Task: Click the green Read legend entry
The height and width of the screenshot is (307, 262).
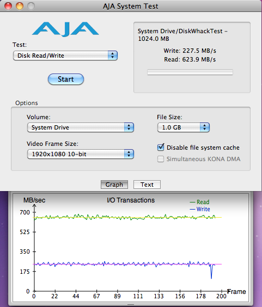Action: pyautogui.click(x=200, y=202)
